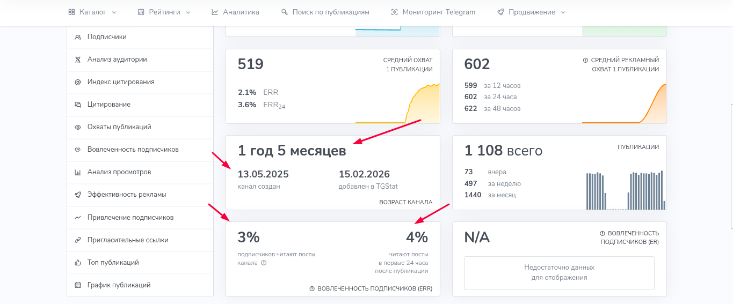Click the Топ публикаций thumbs-up icon
733x304 pixels.
(x=78, y=263)
